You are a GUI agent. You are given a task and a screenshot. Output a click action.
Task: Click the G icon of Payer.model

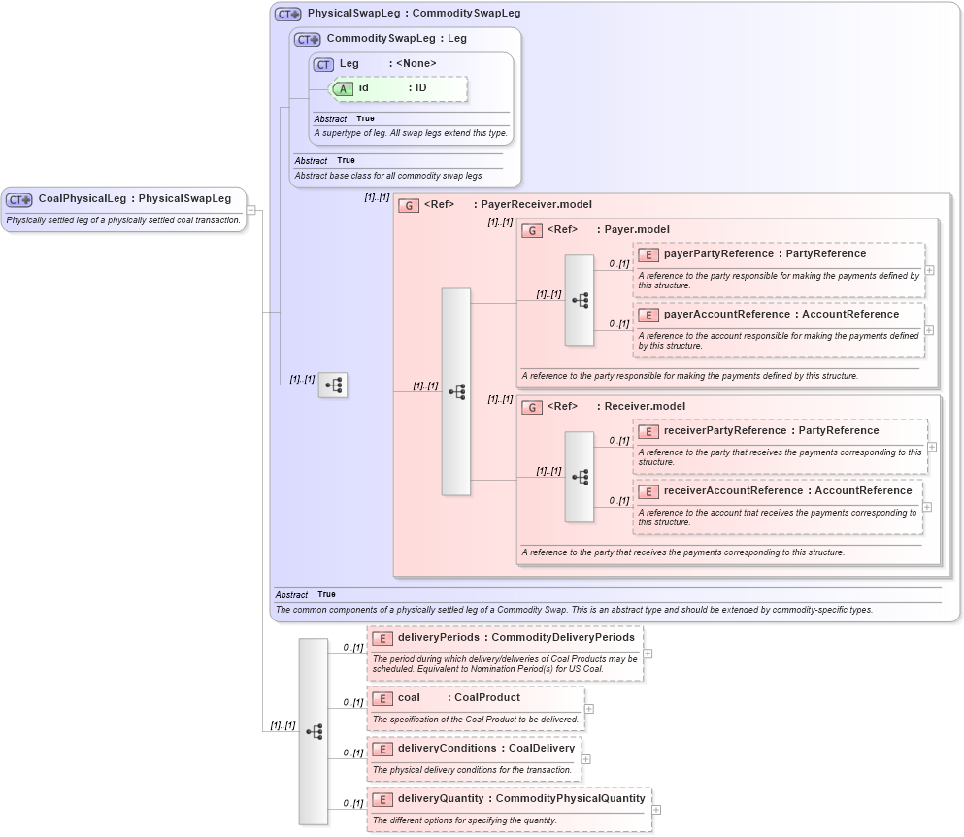(x=532, y=231)
